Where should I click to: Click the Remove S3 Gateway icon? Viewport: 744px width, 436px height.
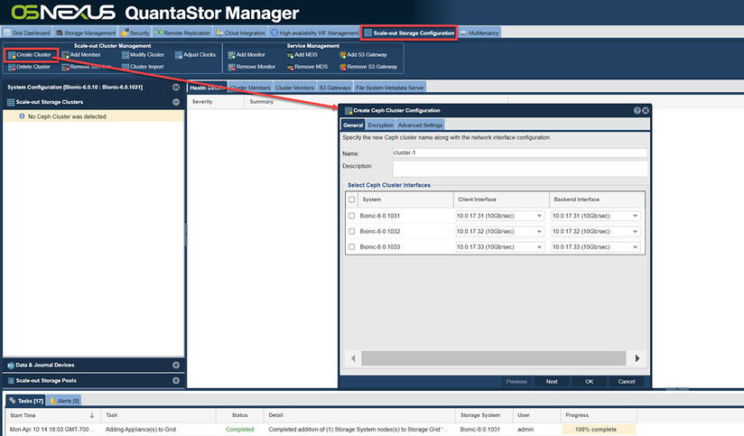(342, 67)
